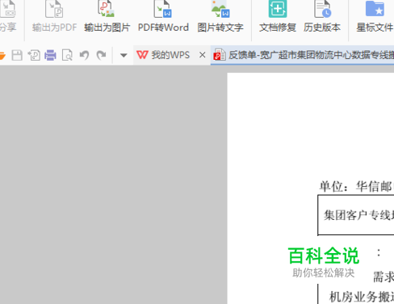Save document with floppy disk icon
The image size is (394, 304).
[x=17, y=55]
